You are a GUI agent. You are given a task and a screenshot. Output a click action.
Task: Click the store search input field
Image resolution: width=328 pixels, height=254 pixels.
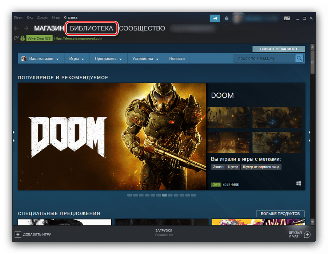coord(265,58)
